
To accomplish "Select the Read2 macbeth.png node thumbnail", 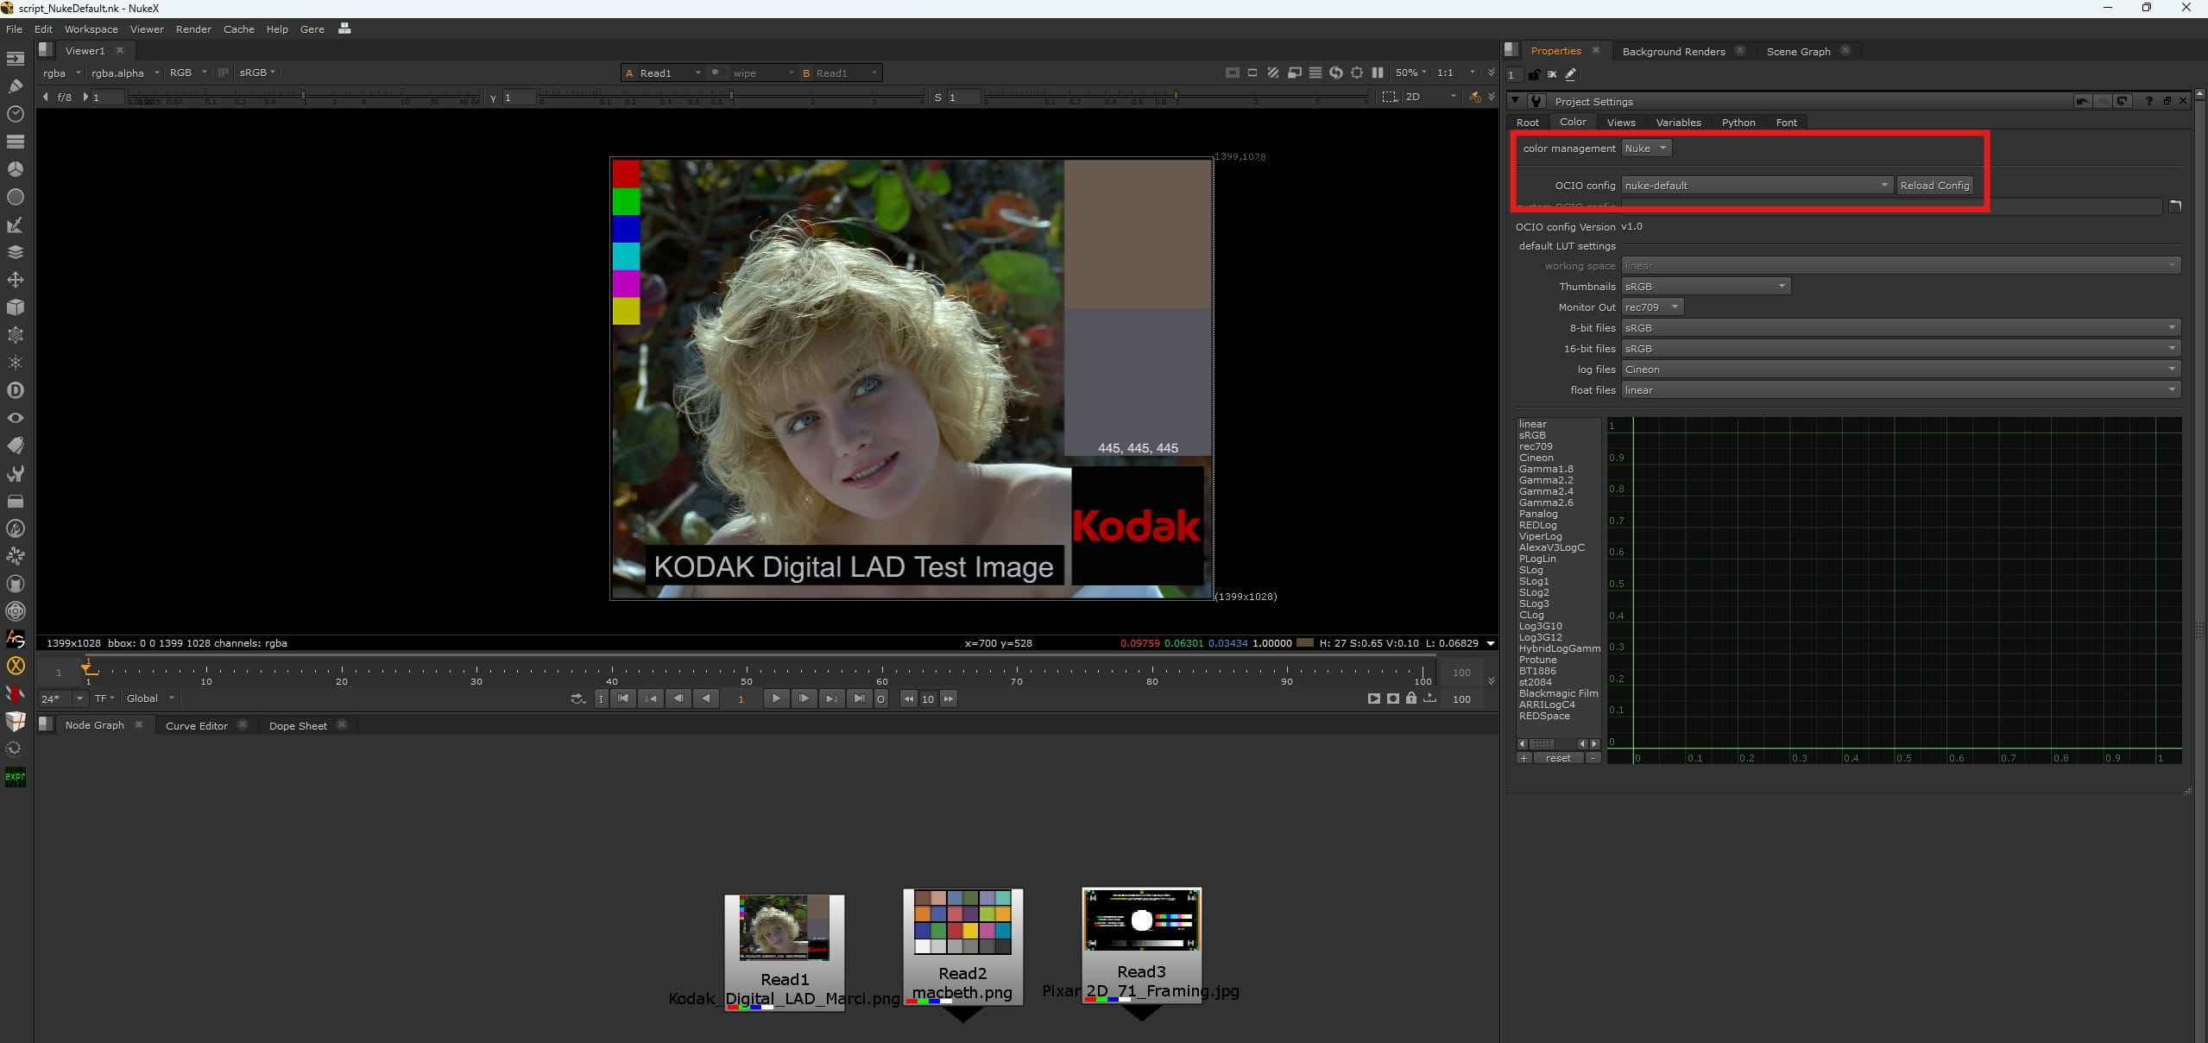I will 962,921.
